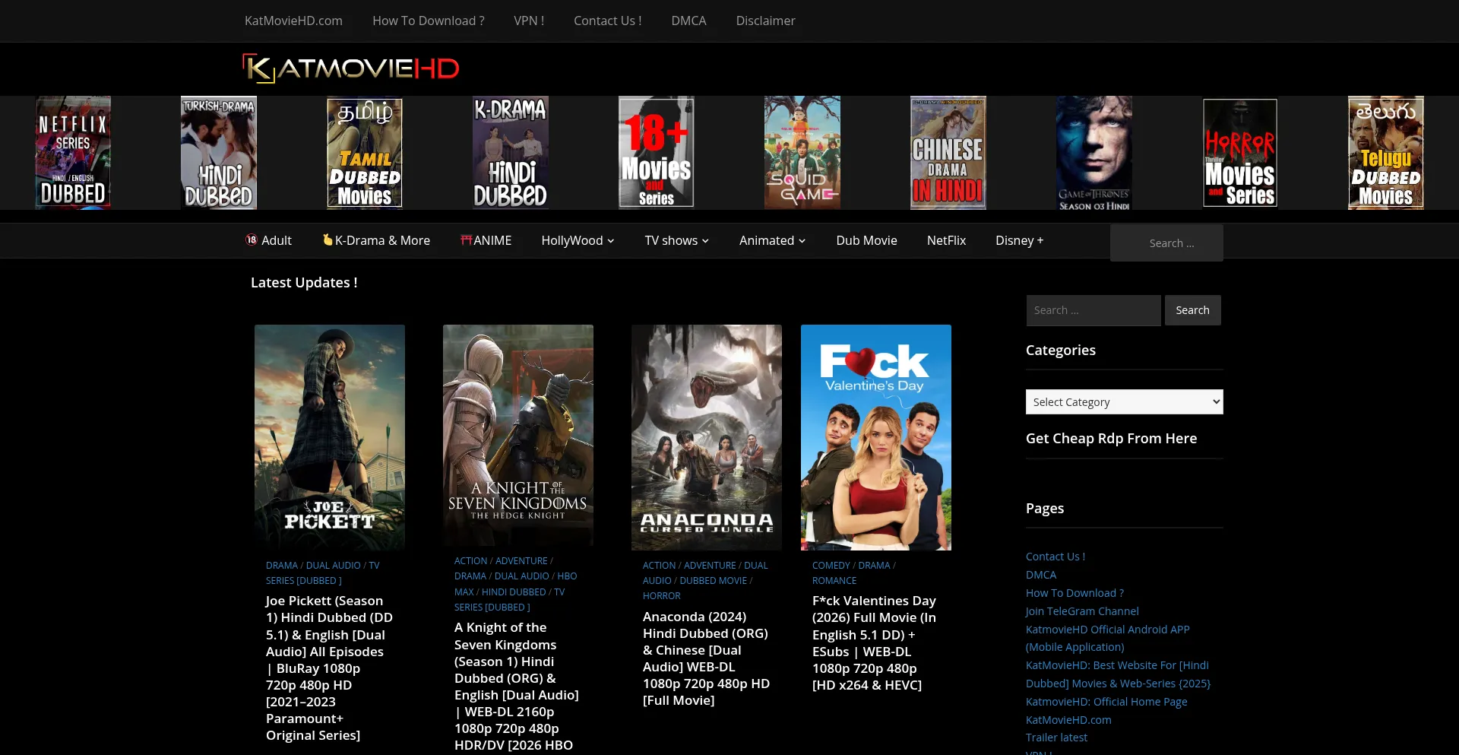
Task: Open KatMovieHD: Best Website For Hindi Dubbed link
Action: click(x=1118, y=674)
